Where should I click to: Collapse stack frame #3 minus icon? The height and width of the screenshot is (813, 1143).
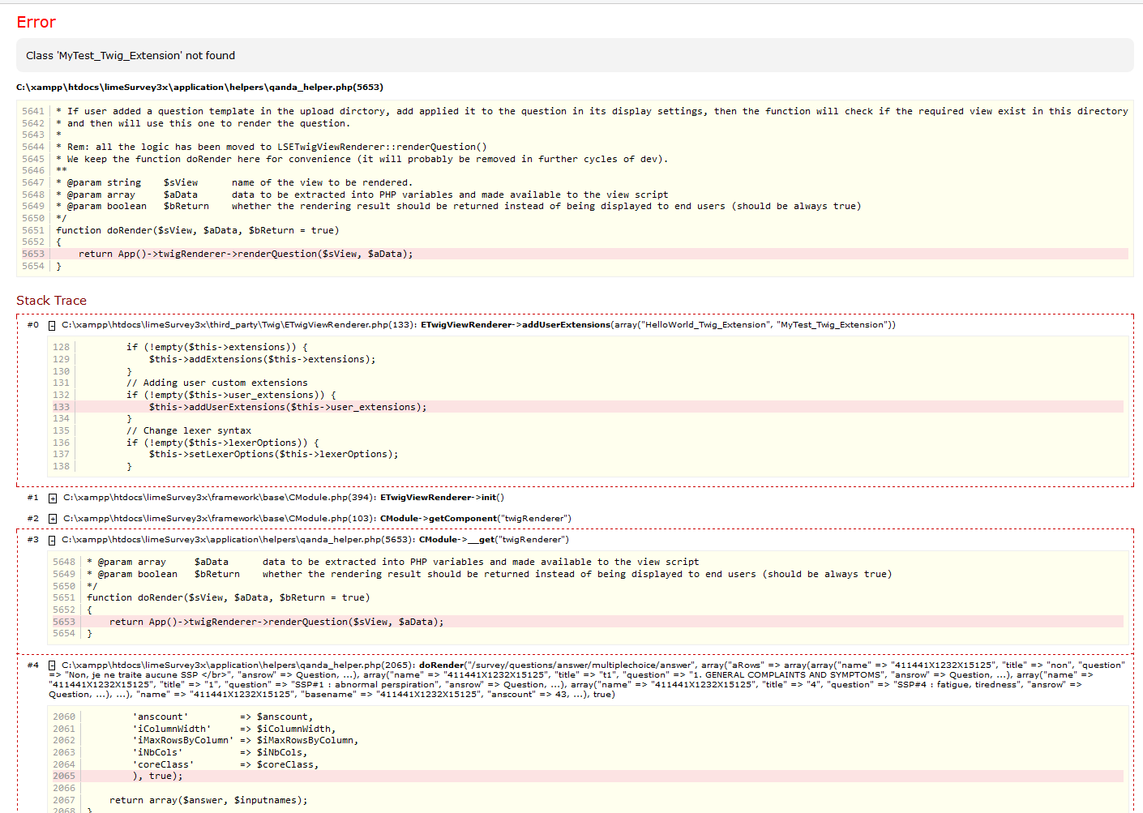(52, 541)
